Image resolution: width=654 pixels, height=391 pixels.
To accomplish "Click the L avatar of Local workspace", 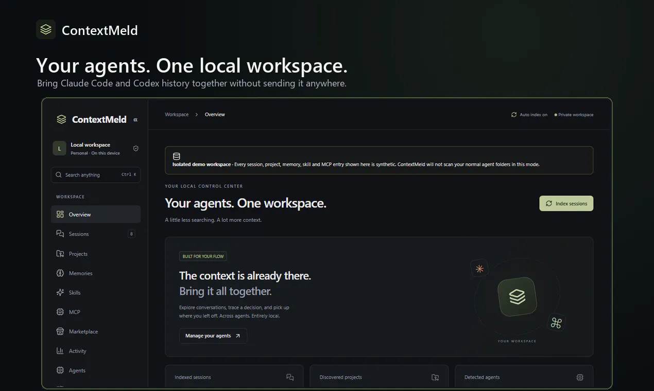I will (x=59, y=148).
